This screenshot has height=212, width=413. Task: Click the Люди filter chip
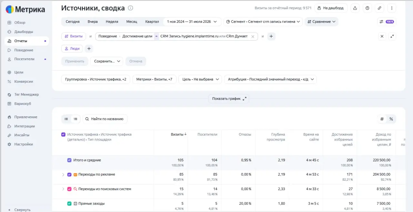point(72,49)
